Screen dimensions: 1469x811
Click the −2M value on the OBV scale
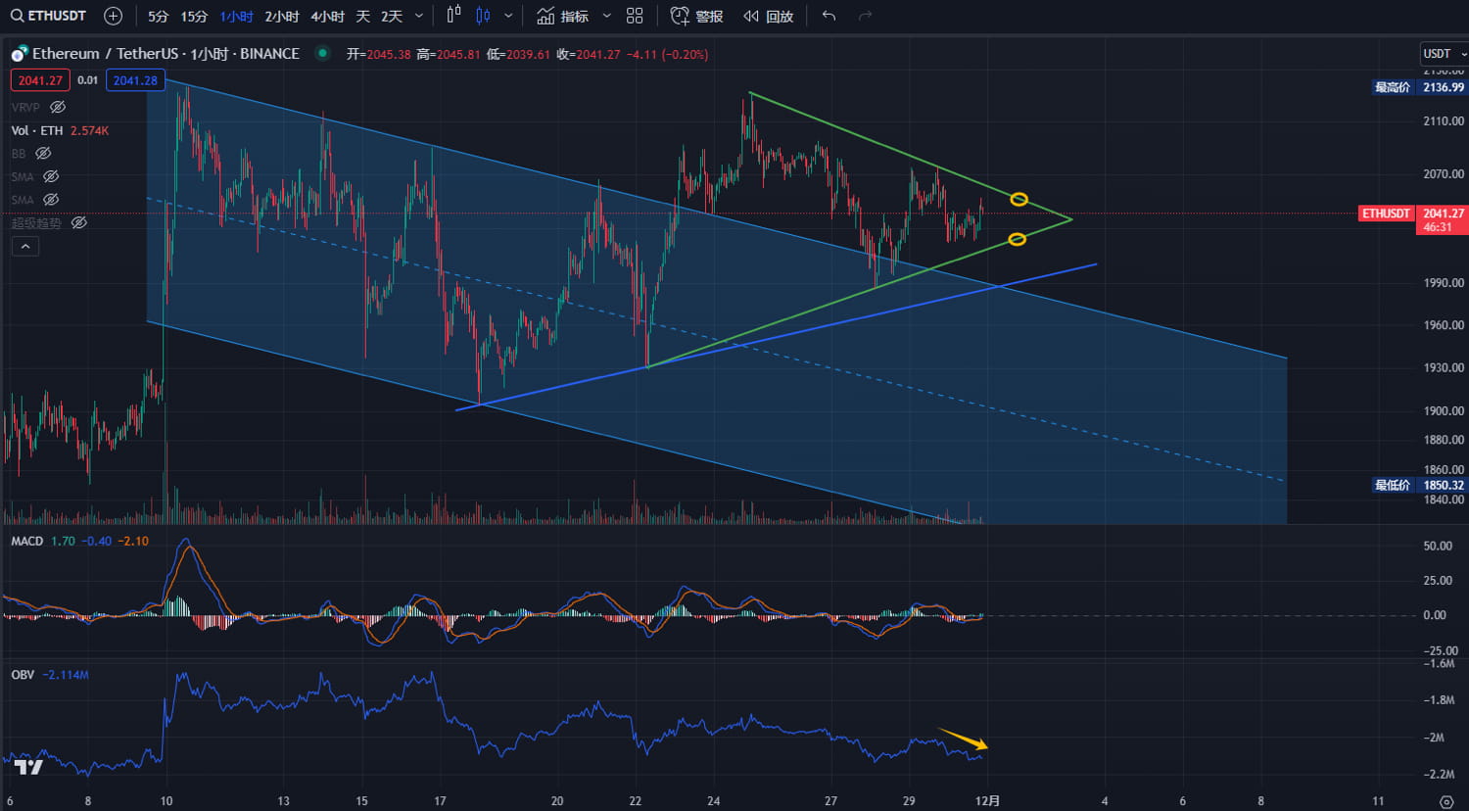(x=1435, y=738)
